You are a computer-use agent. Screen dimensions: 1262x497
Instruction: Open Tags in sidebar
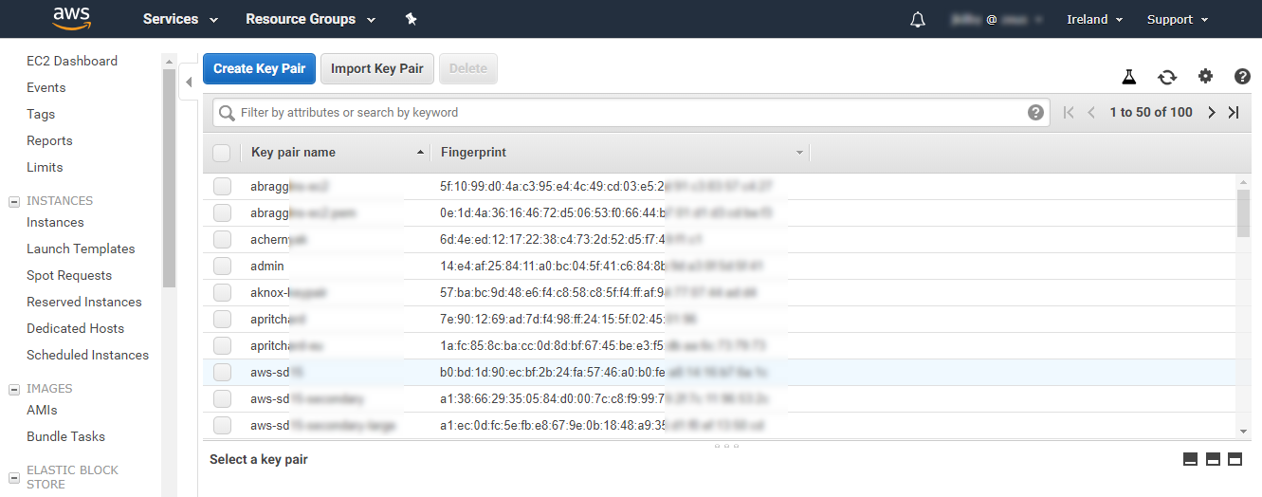pos(41,114)
